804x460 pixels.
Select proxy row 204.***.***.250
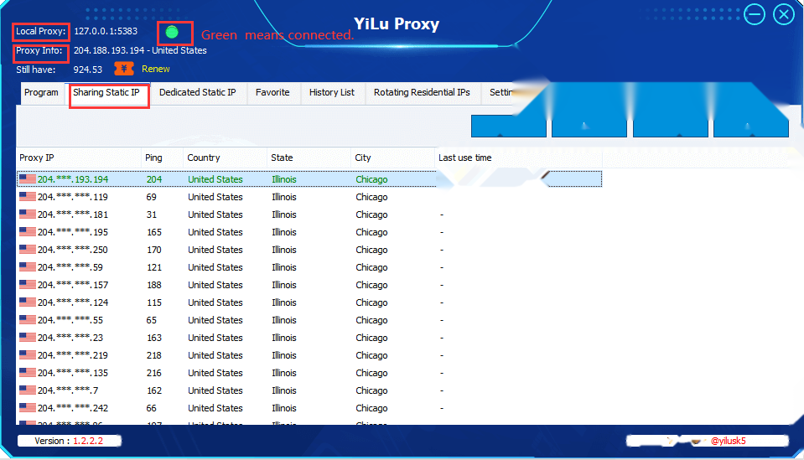point(309,250)
